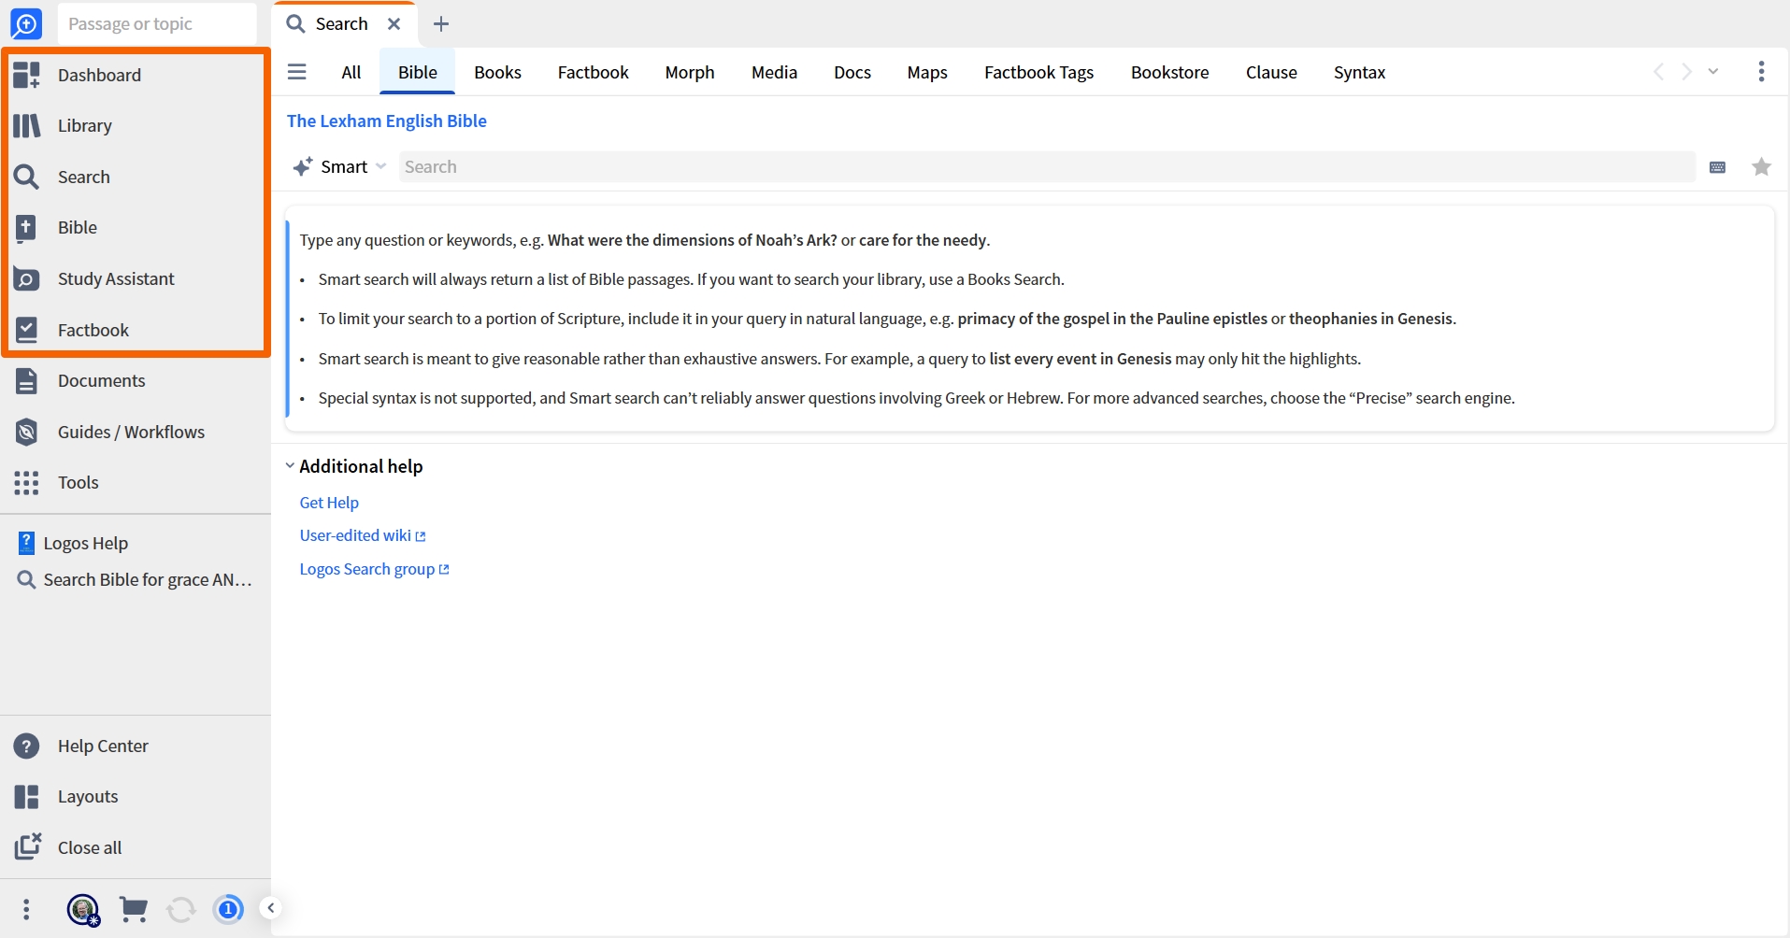Open a new tab with plus button
1790x938 pixels.
pos(441,24)
